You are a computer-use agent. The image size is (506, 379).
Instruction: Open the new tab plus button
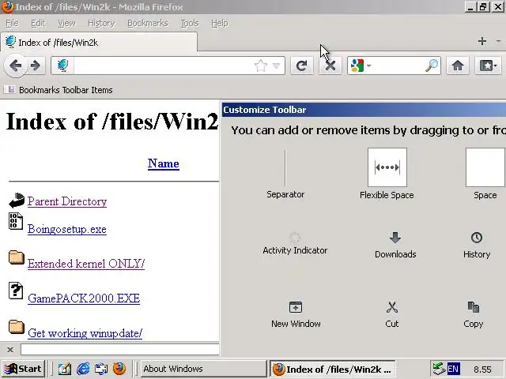[482, 41]
